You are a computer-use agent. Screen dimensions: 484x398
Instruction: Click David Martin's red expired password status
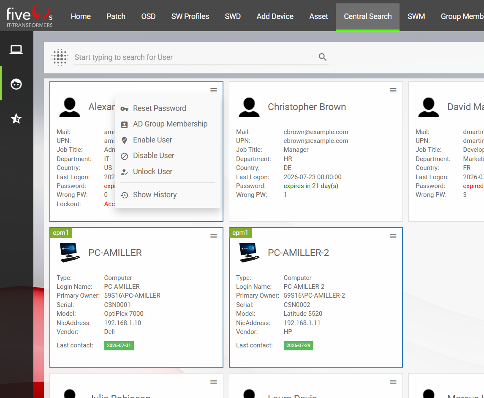(x=473, y=186)
